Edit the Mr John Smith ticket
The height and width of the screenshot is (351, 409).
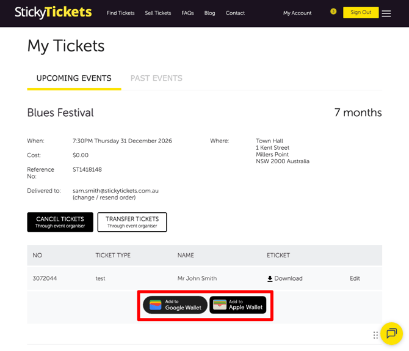click(x=355, y=278)
